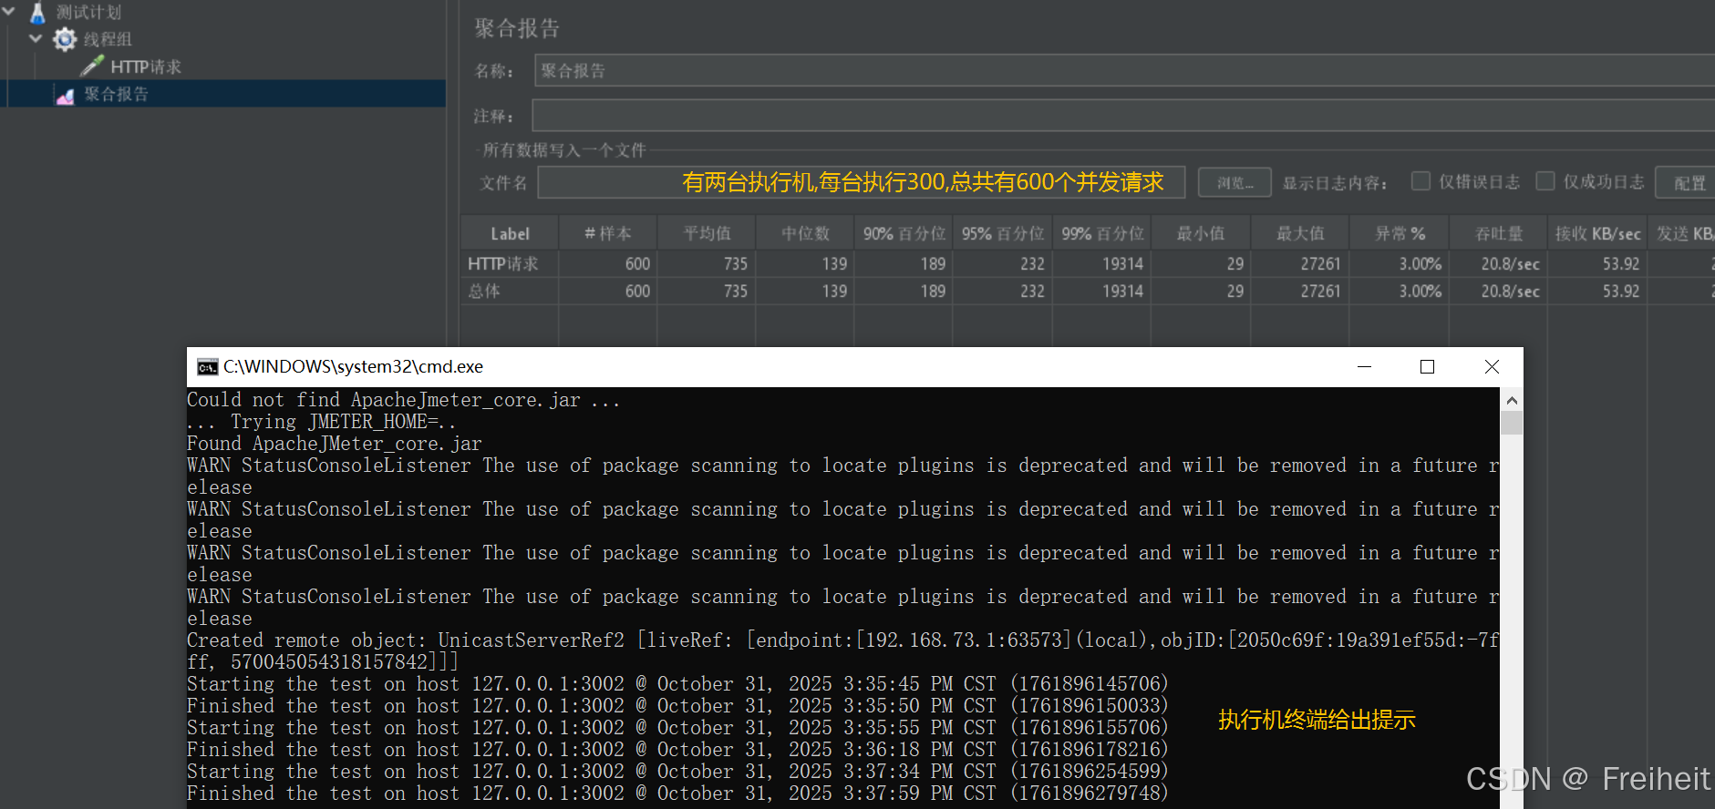Click HTTP请求 row max value 27261
Viewport: 1715px width, 809px height.
click(1300, 264)
